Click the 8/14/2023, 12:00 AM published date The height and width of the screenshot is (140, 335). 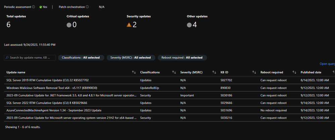click(x=315, y=80)
